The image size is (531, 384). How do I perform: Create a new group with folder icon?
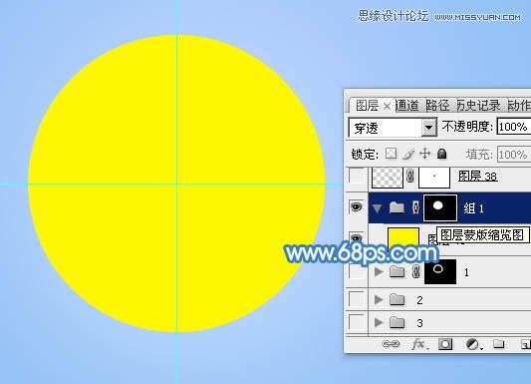[498, 344]
